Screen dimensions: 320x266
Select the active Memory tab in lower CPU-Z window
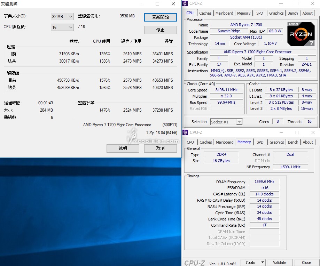pos(244,142)
